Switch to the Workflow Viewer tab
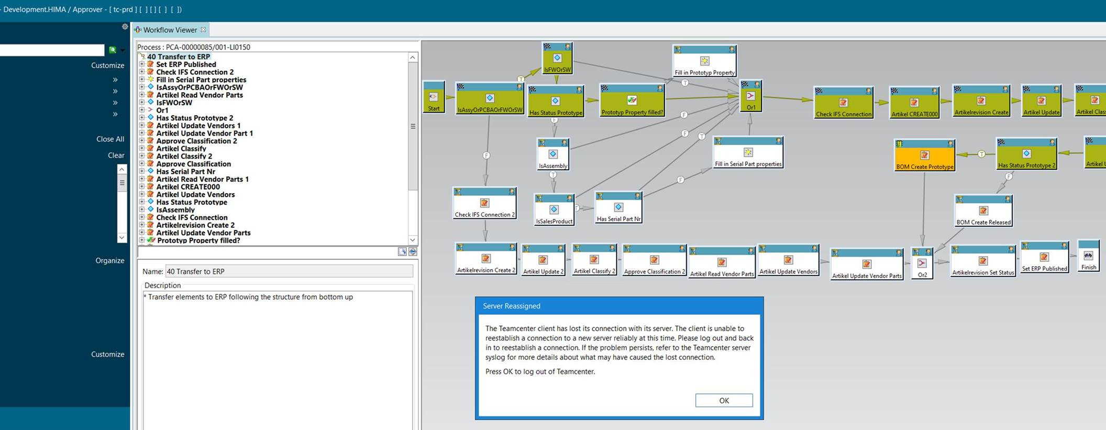The height and width of the screenshot is (430, 1106). point(170,30)
